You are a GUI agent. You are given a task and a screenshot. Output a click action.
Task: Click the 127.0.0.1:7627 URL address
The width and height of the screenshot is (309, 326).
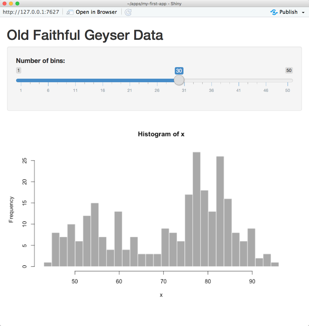coord(31,12)
